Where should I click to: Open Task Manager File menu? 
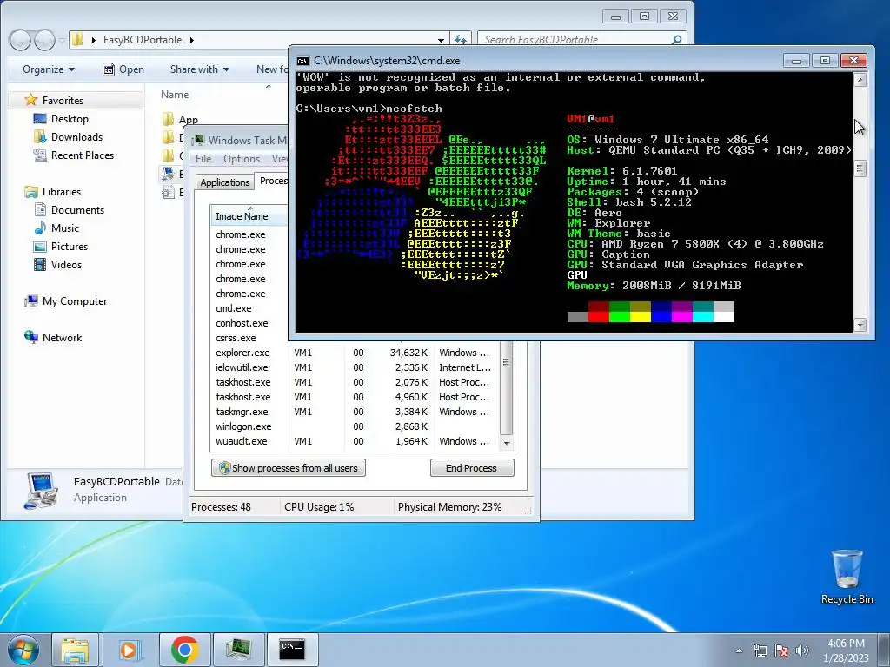click(203, 159)
